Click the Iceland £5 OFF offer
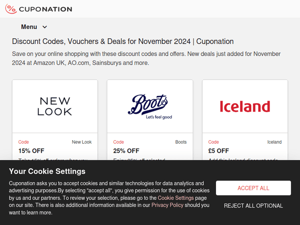The width and height of the screenshot is (300, 225). click(x=219, y=151)
